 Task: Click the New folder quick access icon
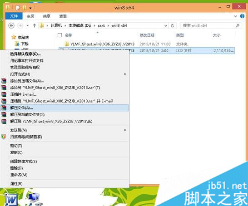point(24,7)
